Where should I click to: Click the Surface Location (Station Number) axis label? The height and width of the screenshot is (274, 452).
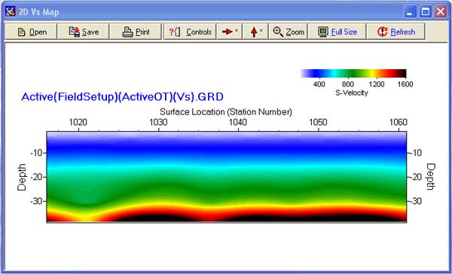click(x=226, y=112)
